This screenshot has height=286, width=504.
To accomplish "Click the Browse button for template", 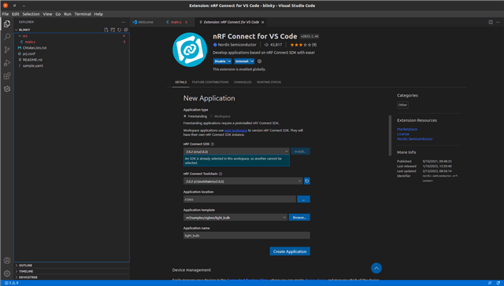I will (x=299, y=218).
